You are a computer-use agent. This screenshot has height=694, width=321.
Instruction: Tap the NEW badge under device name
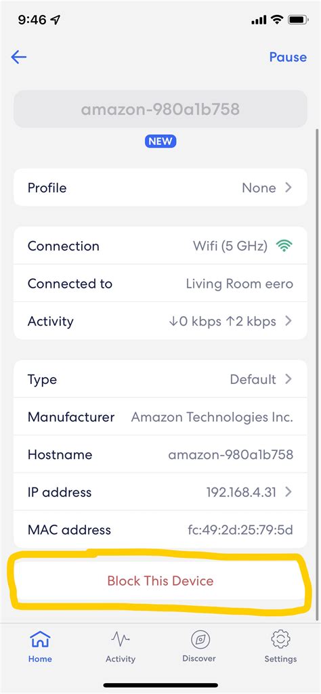[x=160, y=142]
